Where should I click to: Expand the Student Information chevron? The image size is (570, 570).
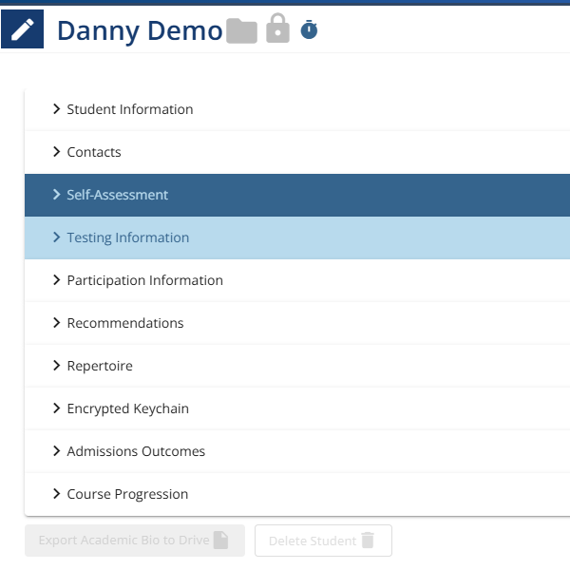click(56, 108)
